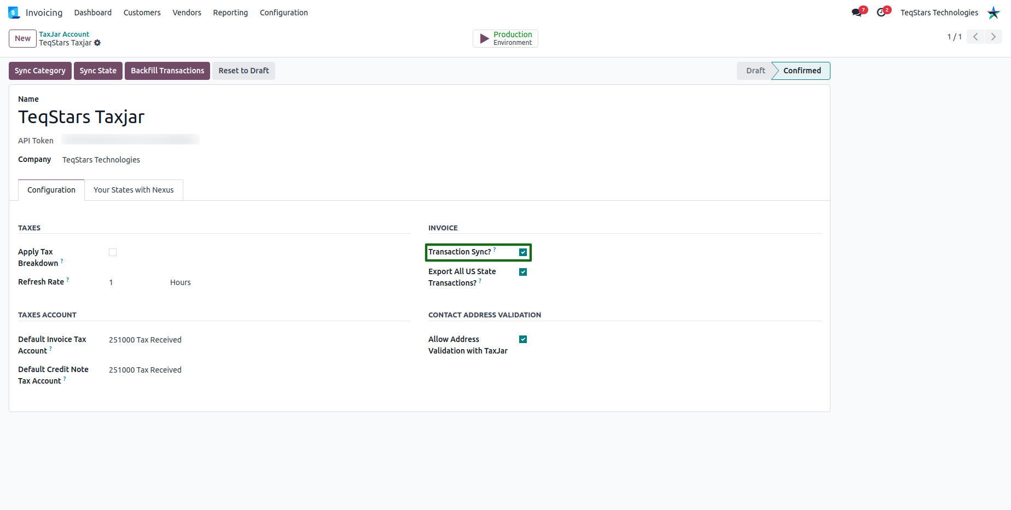
Task: Switch to the Configuration tab
Action: tap(51, 190)
